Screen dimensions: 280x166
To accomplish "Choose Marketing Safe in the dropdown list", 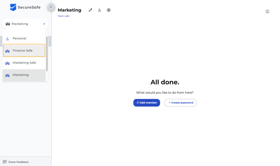I will tap(24, 63).
